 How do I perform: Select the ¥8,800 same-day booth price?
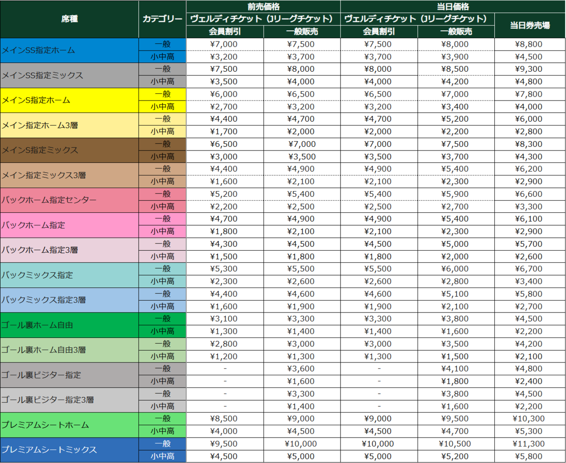(x=530, y=44)
